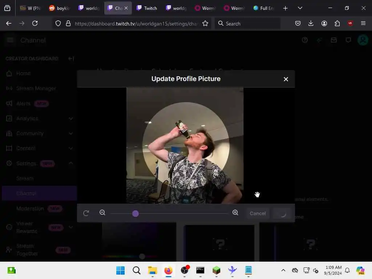
Task: Open OBS Studio from taskbar
Action: tap(185, 270)
